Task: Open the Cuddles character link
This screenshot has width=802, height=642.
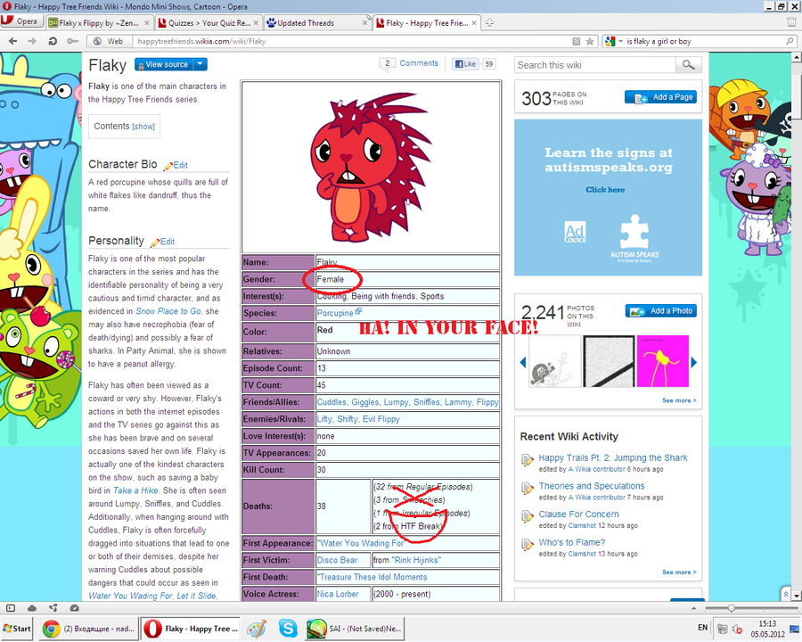Action: click(331, 402)
